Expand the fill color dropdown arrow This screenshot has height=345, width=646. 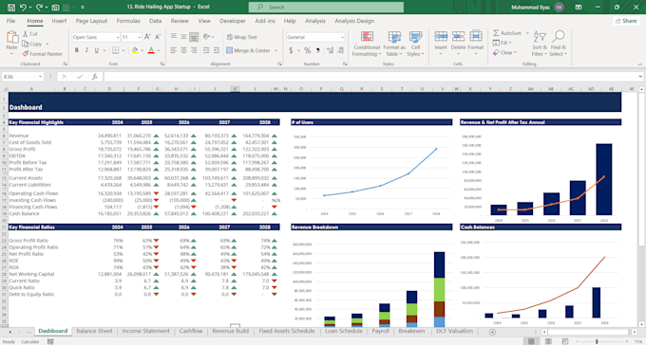(x=142, y=50)
